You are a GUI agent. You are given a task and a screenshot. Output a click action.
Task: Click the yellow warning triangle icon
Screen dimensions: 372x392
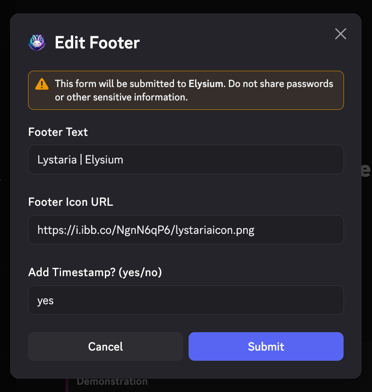[x=42, y=84]
